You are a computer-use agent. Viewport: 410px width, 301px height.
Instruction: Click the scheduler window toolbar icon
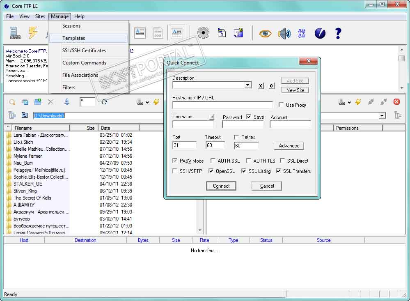pyautogui.click(x=222, y=33)
